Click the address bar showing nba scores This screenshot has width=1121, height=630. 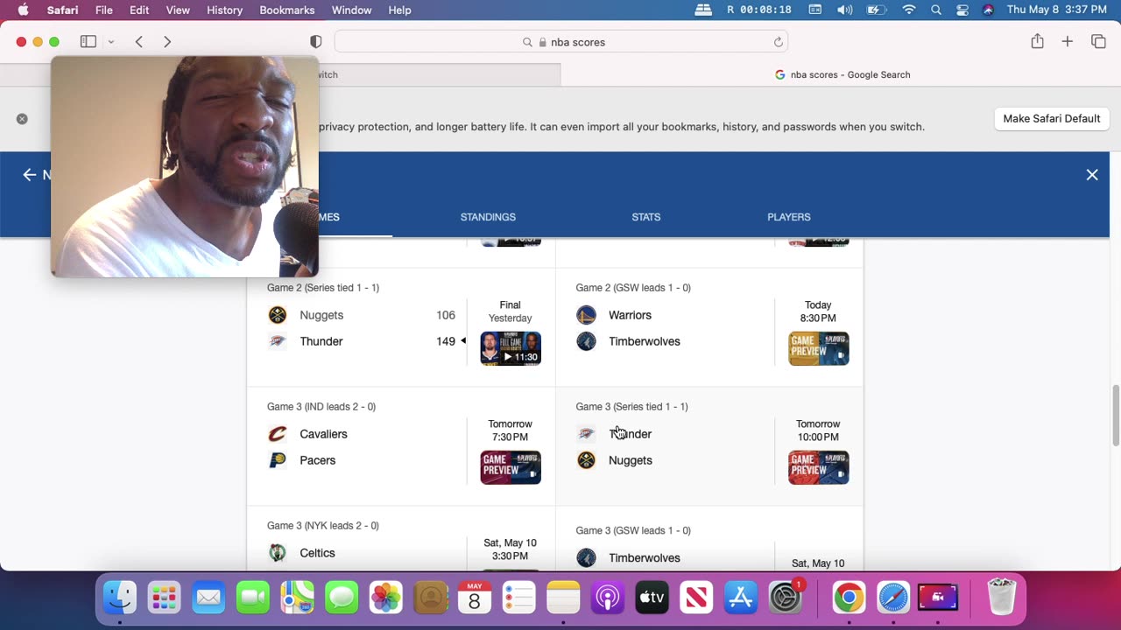(561, 42)
